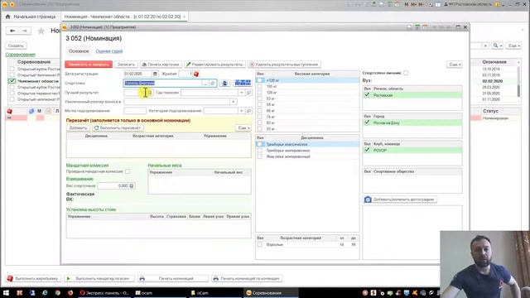Enable Троеборье классическое discipline checkbox
This screenshot has width=530, height=298.
point(259,144)
